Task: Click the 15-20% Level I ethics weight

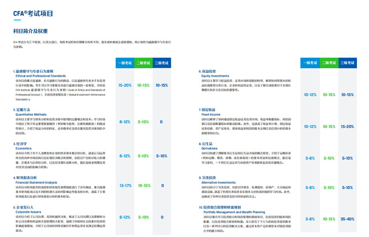Action: point(125,85)
